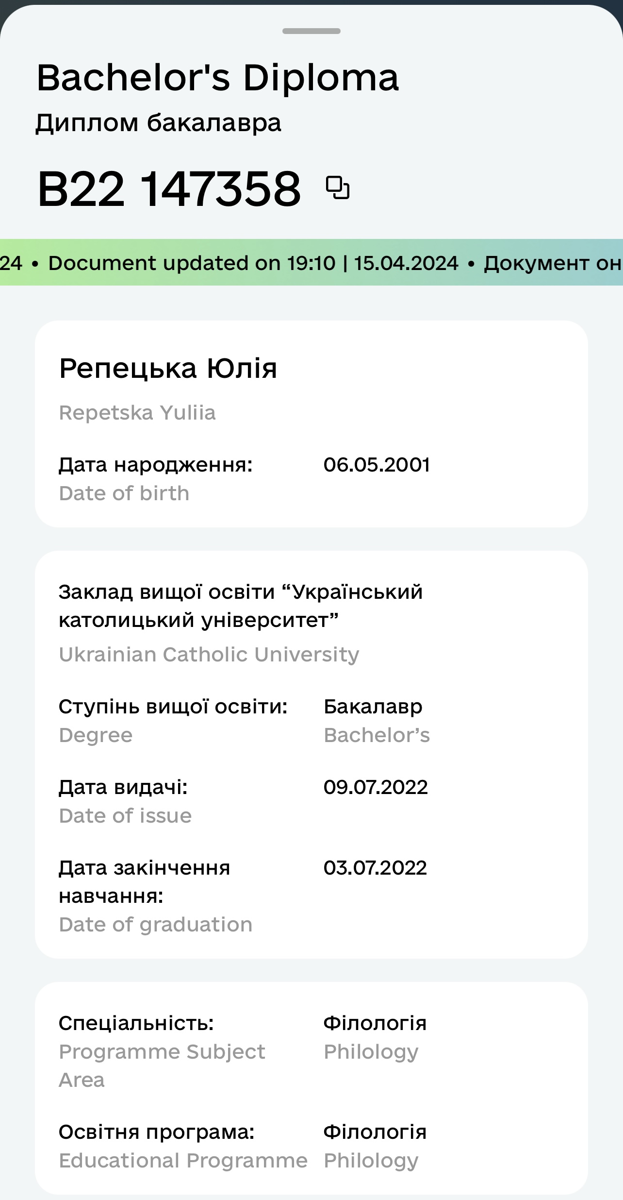Screen dimensions: 623x1200
Task: Tap the Latin name Repetska Yuliia
Action: 137,413
